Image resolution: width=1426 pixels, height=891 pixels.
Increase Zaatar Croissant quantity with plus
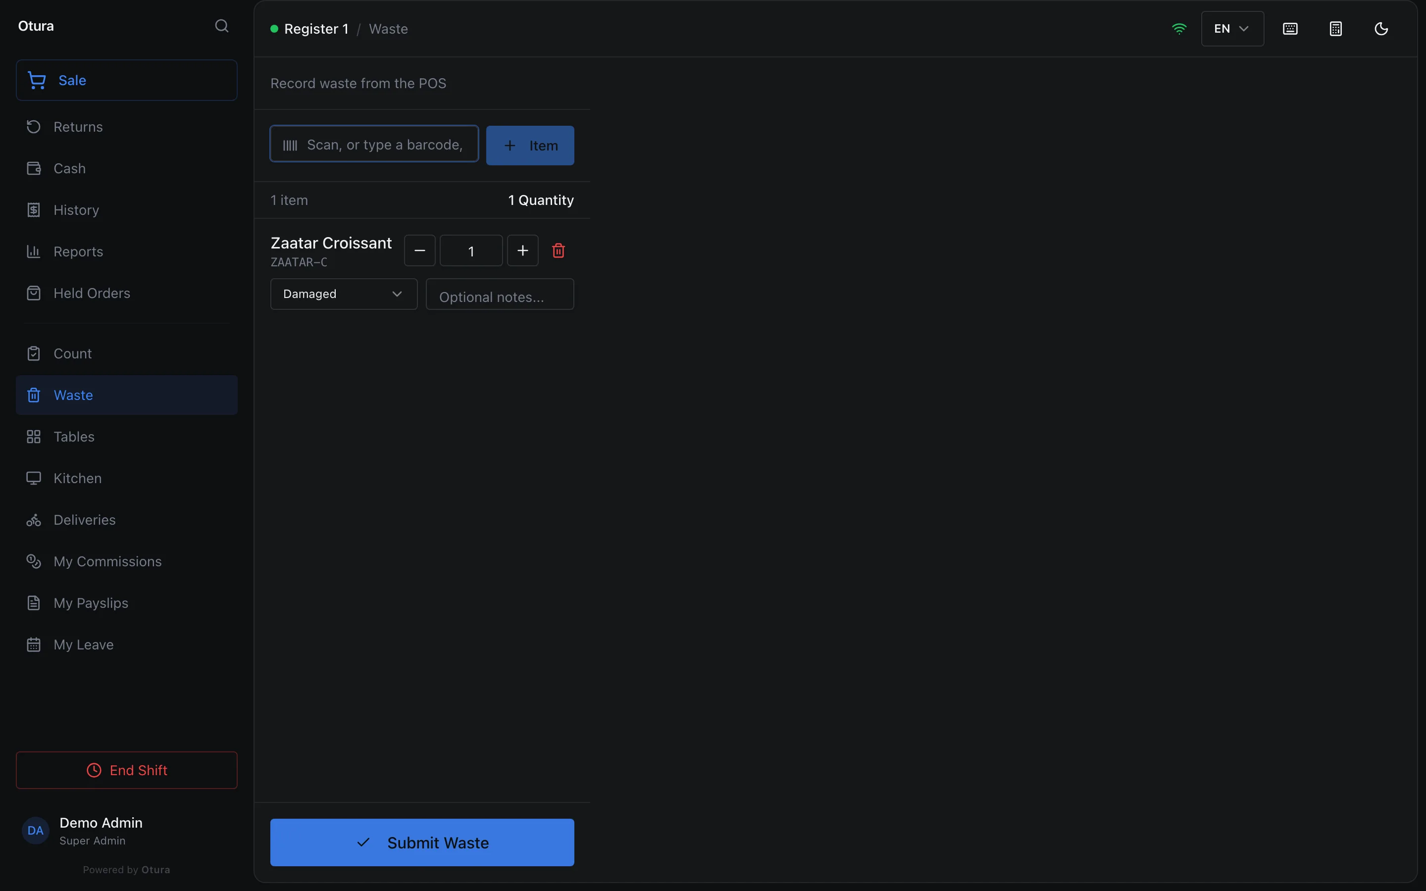[x=523, y=251]
